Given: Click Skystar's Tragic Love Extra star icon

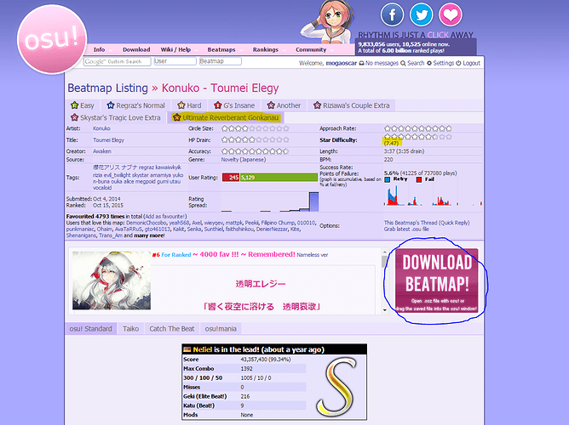Looking at the screenshot, I should click(75, 117).
